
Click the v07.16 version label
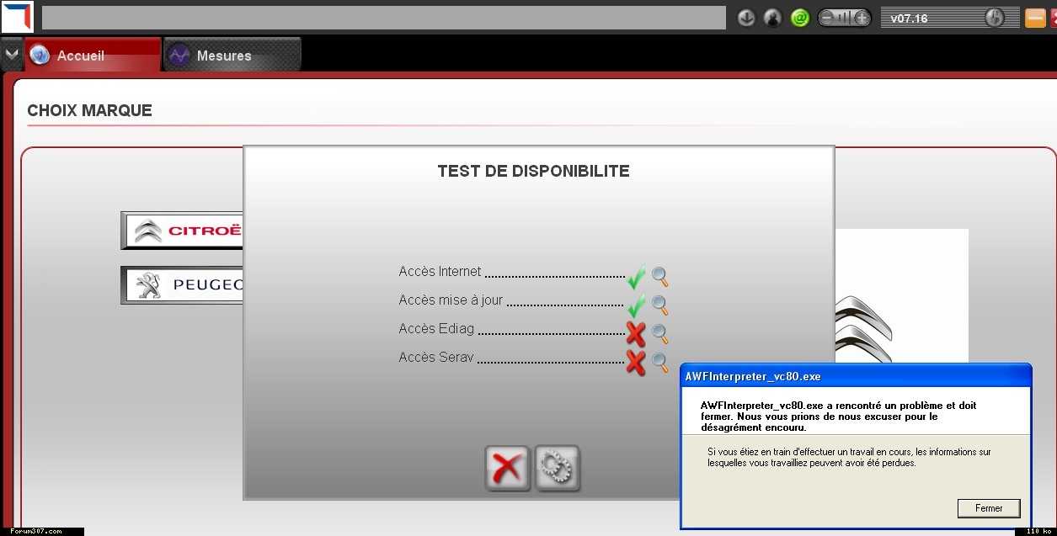click(x=909, y=18)
